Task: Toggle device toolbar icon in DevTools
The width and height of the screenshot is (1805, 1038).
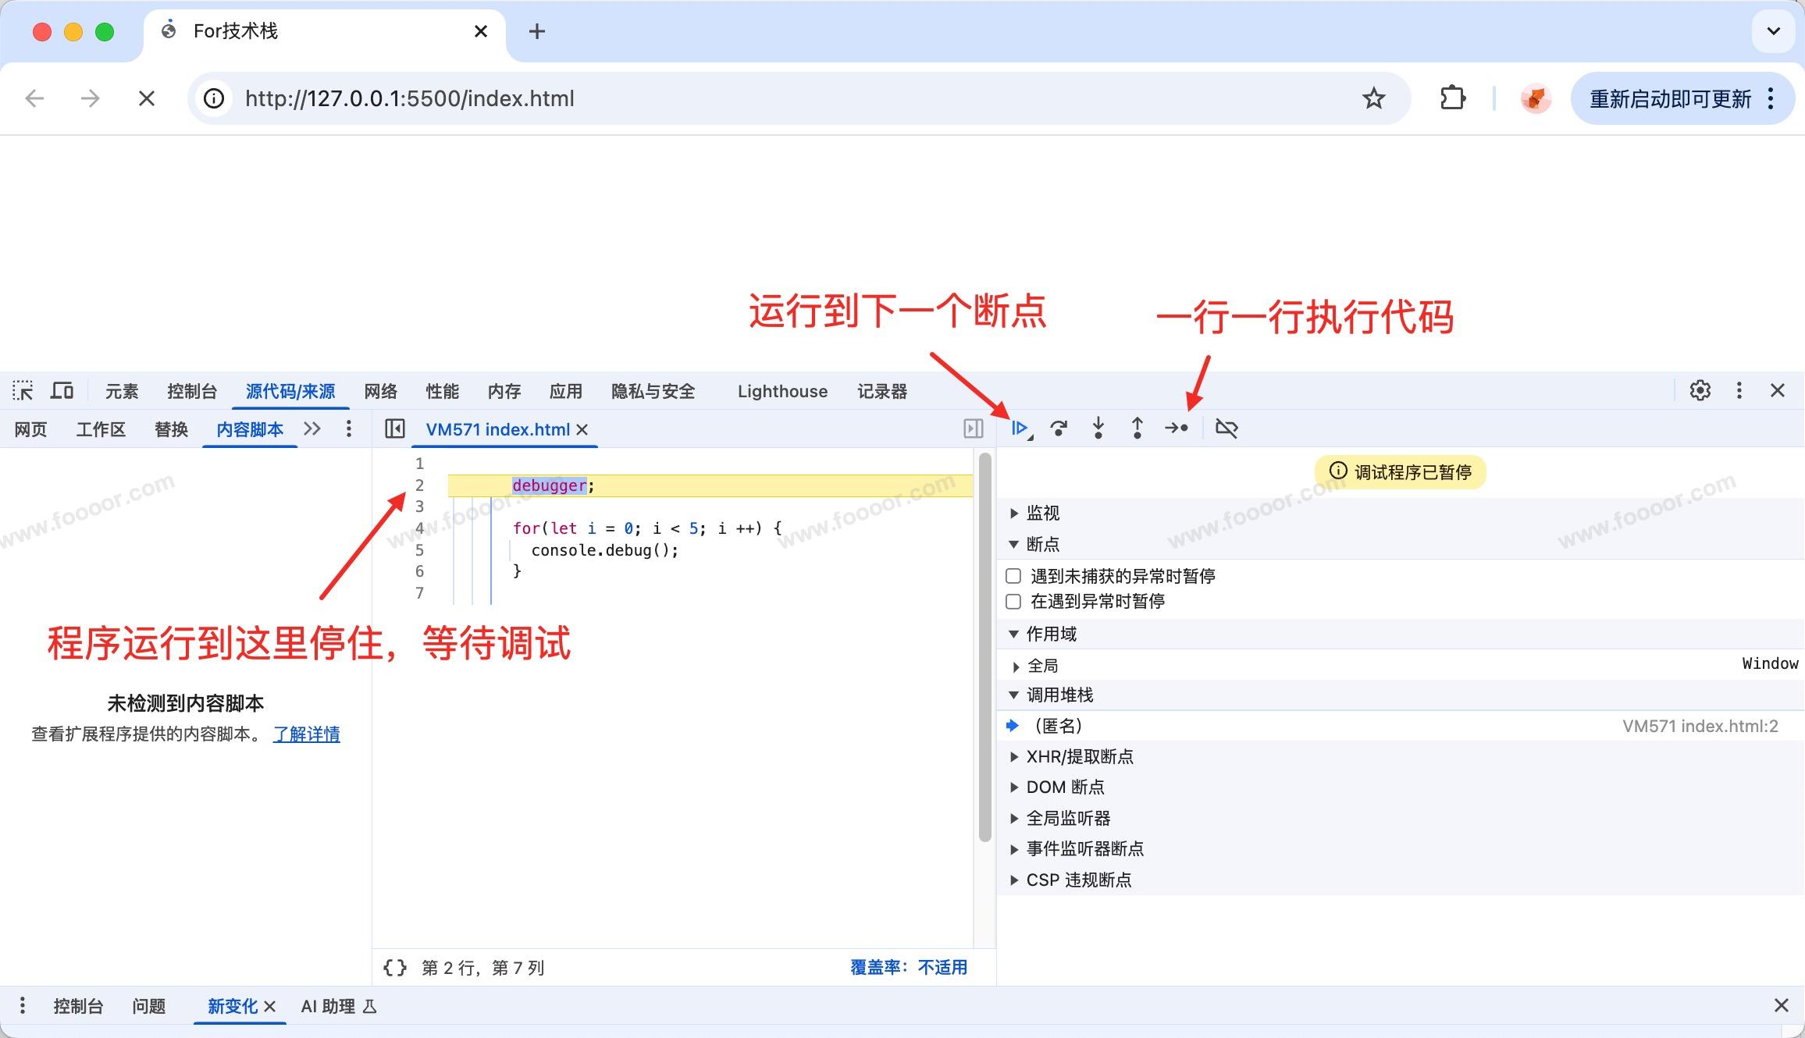Action: [x=62, y=390]
